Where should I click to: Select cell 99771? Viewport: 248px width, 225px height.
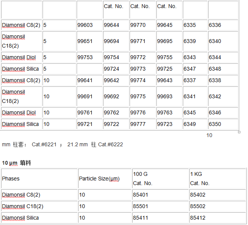[143, 41]
